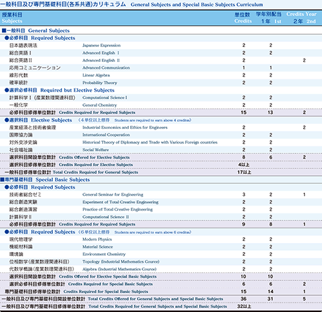Click 'Advanced Communication' subject text
The height and width of the screenshot is (312, 322).
[x=106, y=68]
